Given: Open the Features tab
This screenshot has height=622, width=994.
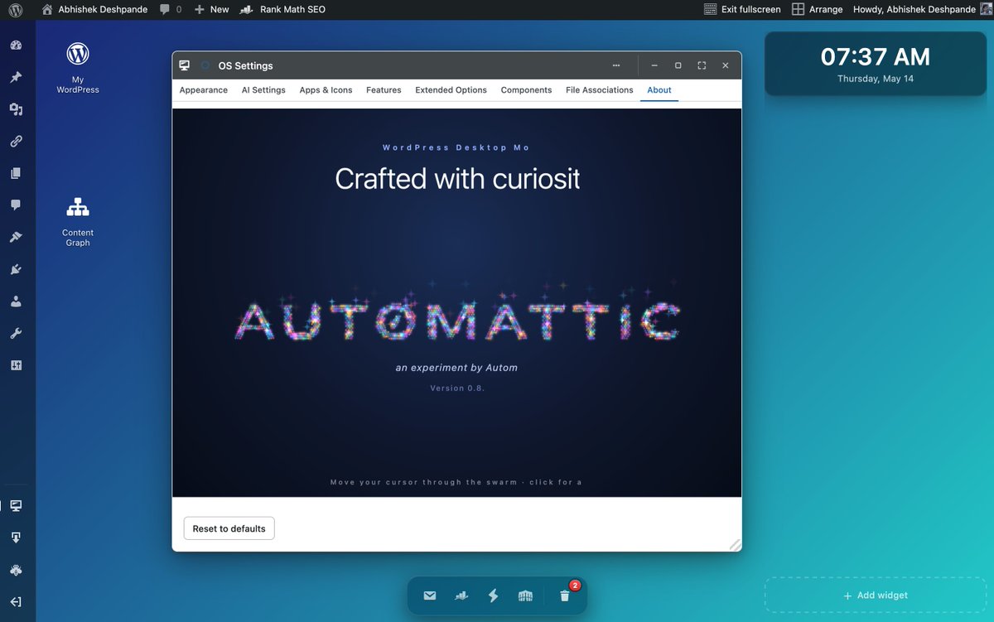Looking at the screenshot, I should 384,89.
